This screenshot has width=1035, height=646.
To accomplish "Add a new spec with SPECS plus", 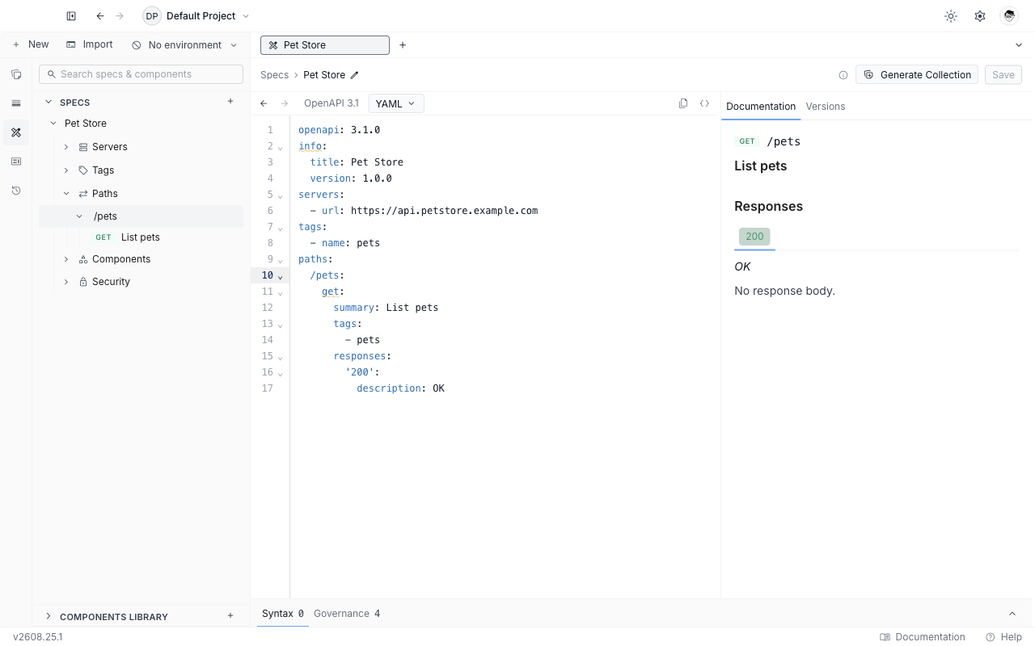I will 230,102.
